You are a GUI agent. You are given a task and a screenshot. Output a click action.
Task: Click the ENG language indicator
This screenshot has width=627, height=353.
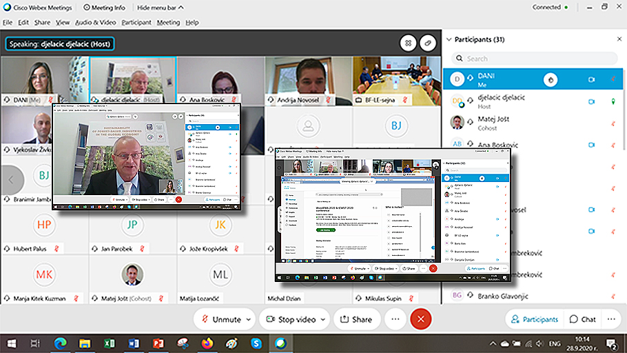click(x=555, y=343)
